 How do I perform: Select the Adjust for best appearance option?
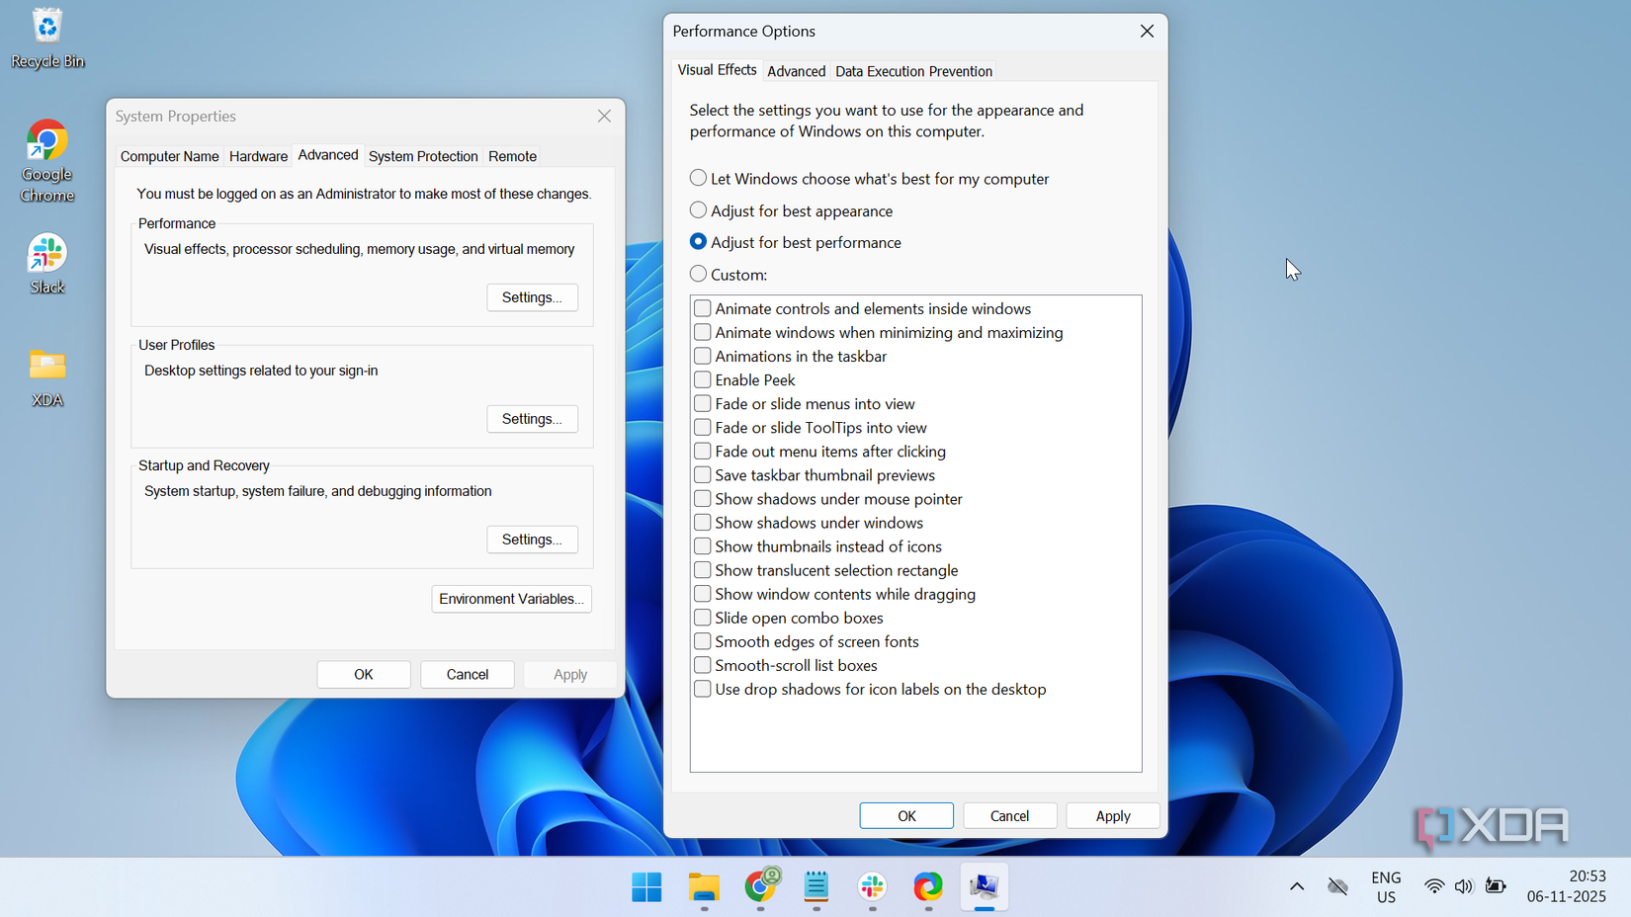click(698, 209)
